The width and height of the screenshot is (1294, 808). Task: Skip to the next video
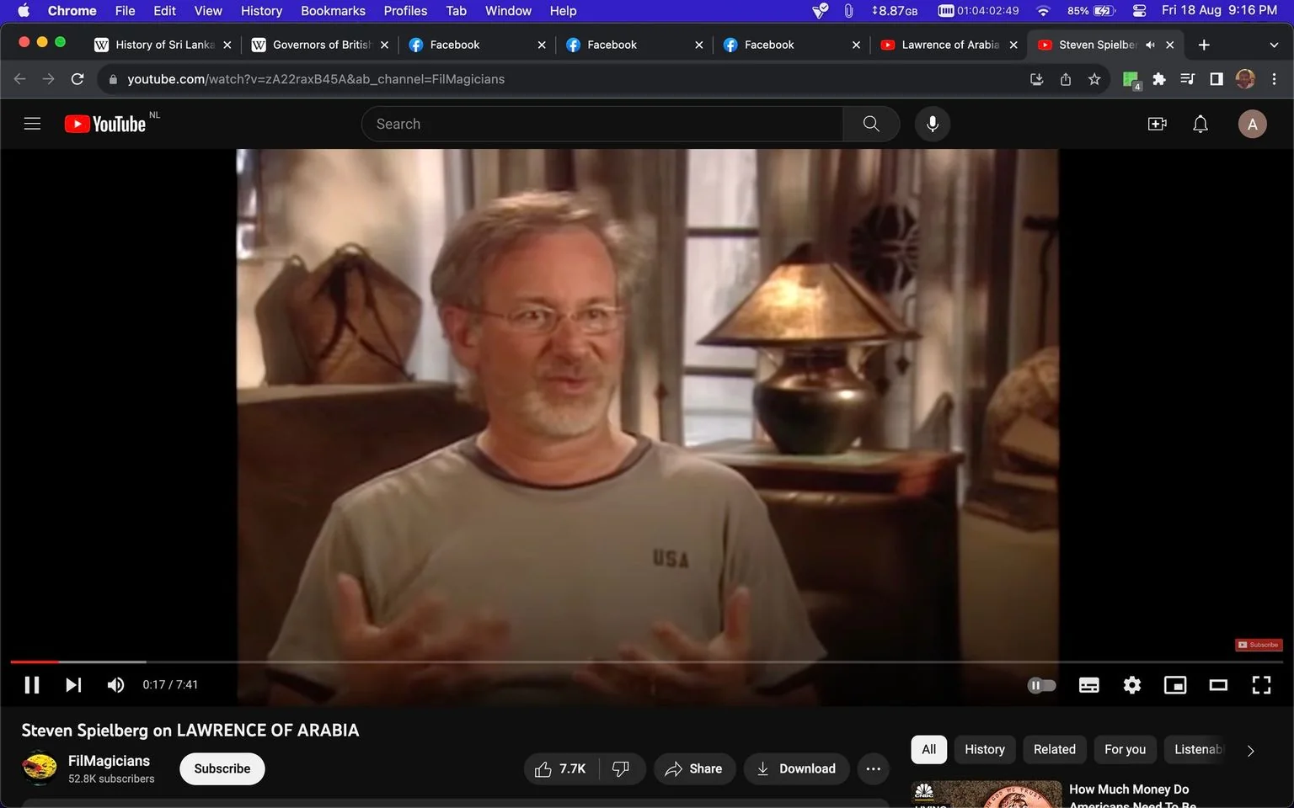(x=73, y=685)
